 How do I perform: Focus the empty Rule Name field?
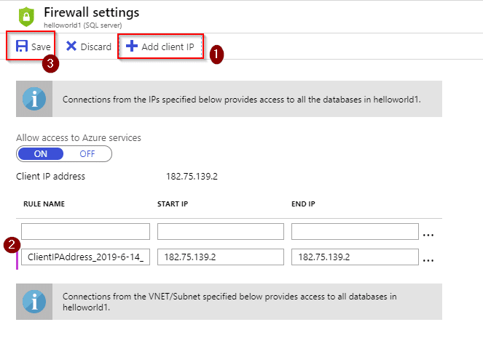click(86, 231)
